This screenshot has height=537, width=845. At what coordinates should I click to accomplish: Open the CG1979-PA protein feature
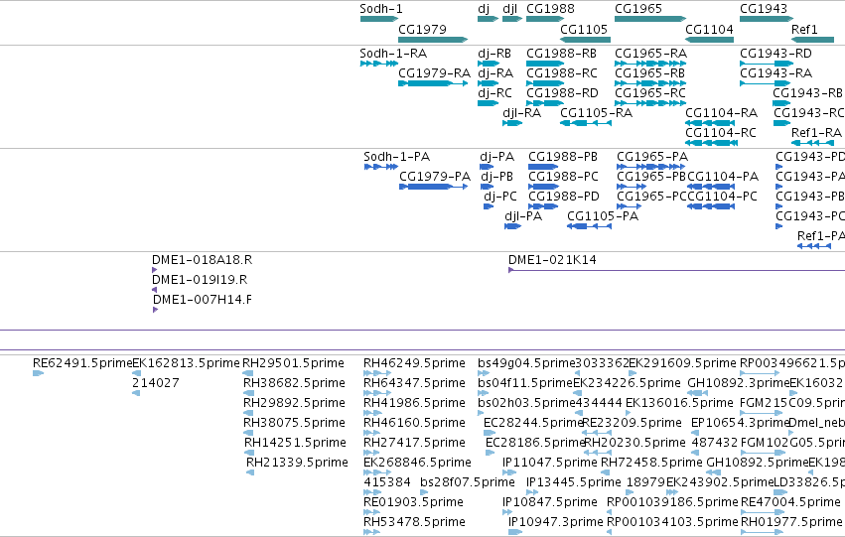tap(435, 177)
